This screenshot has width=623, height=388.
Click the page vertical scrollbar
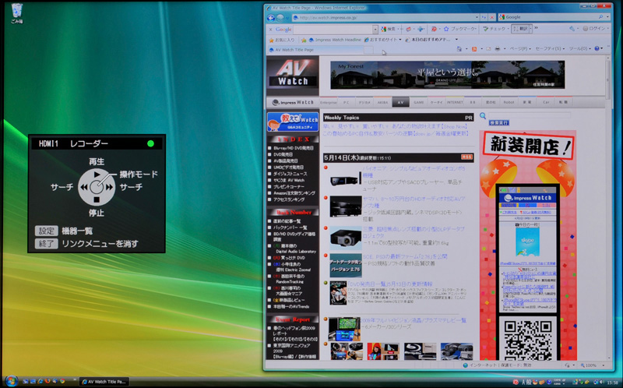point(607,206)
